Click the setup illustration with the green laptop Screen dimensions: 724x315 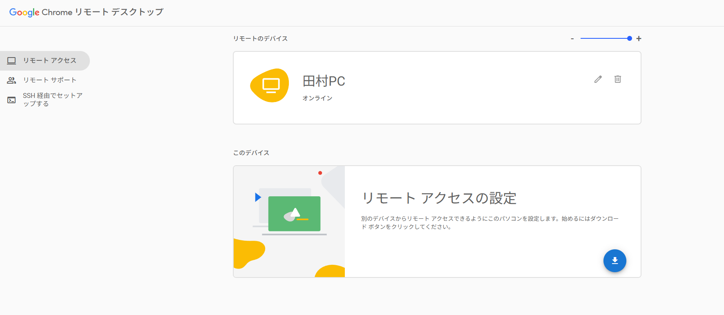click(x=289, y=222)
